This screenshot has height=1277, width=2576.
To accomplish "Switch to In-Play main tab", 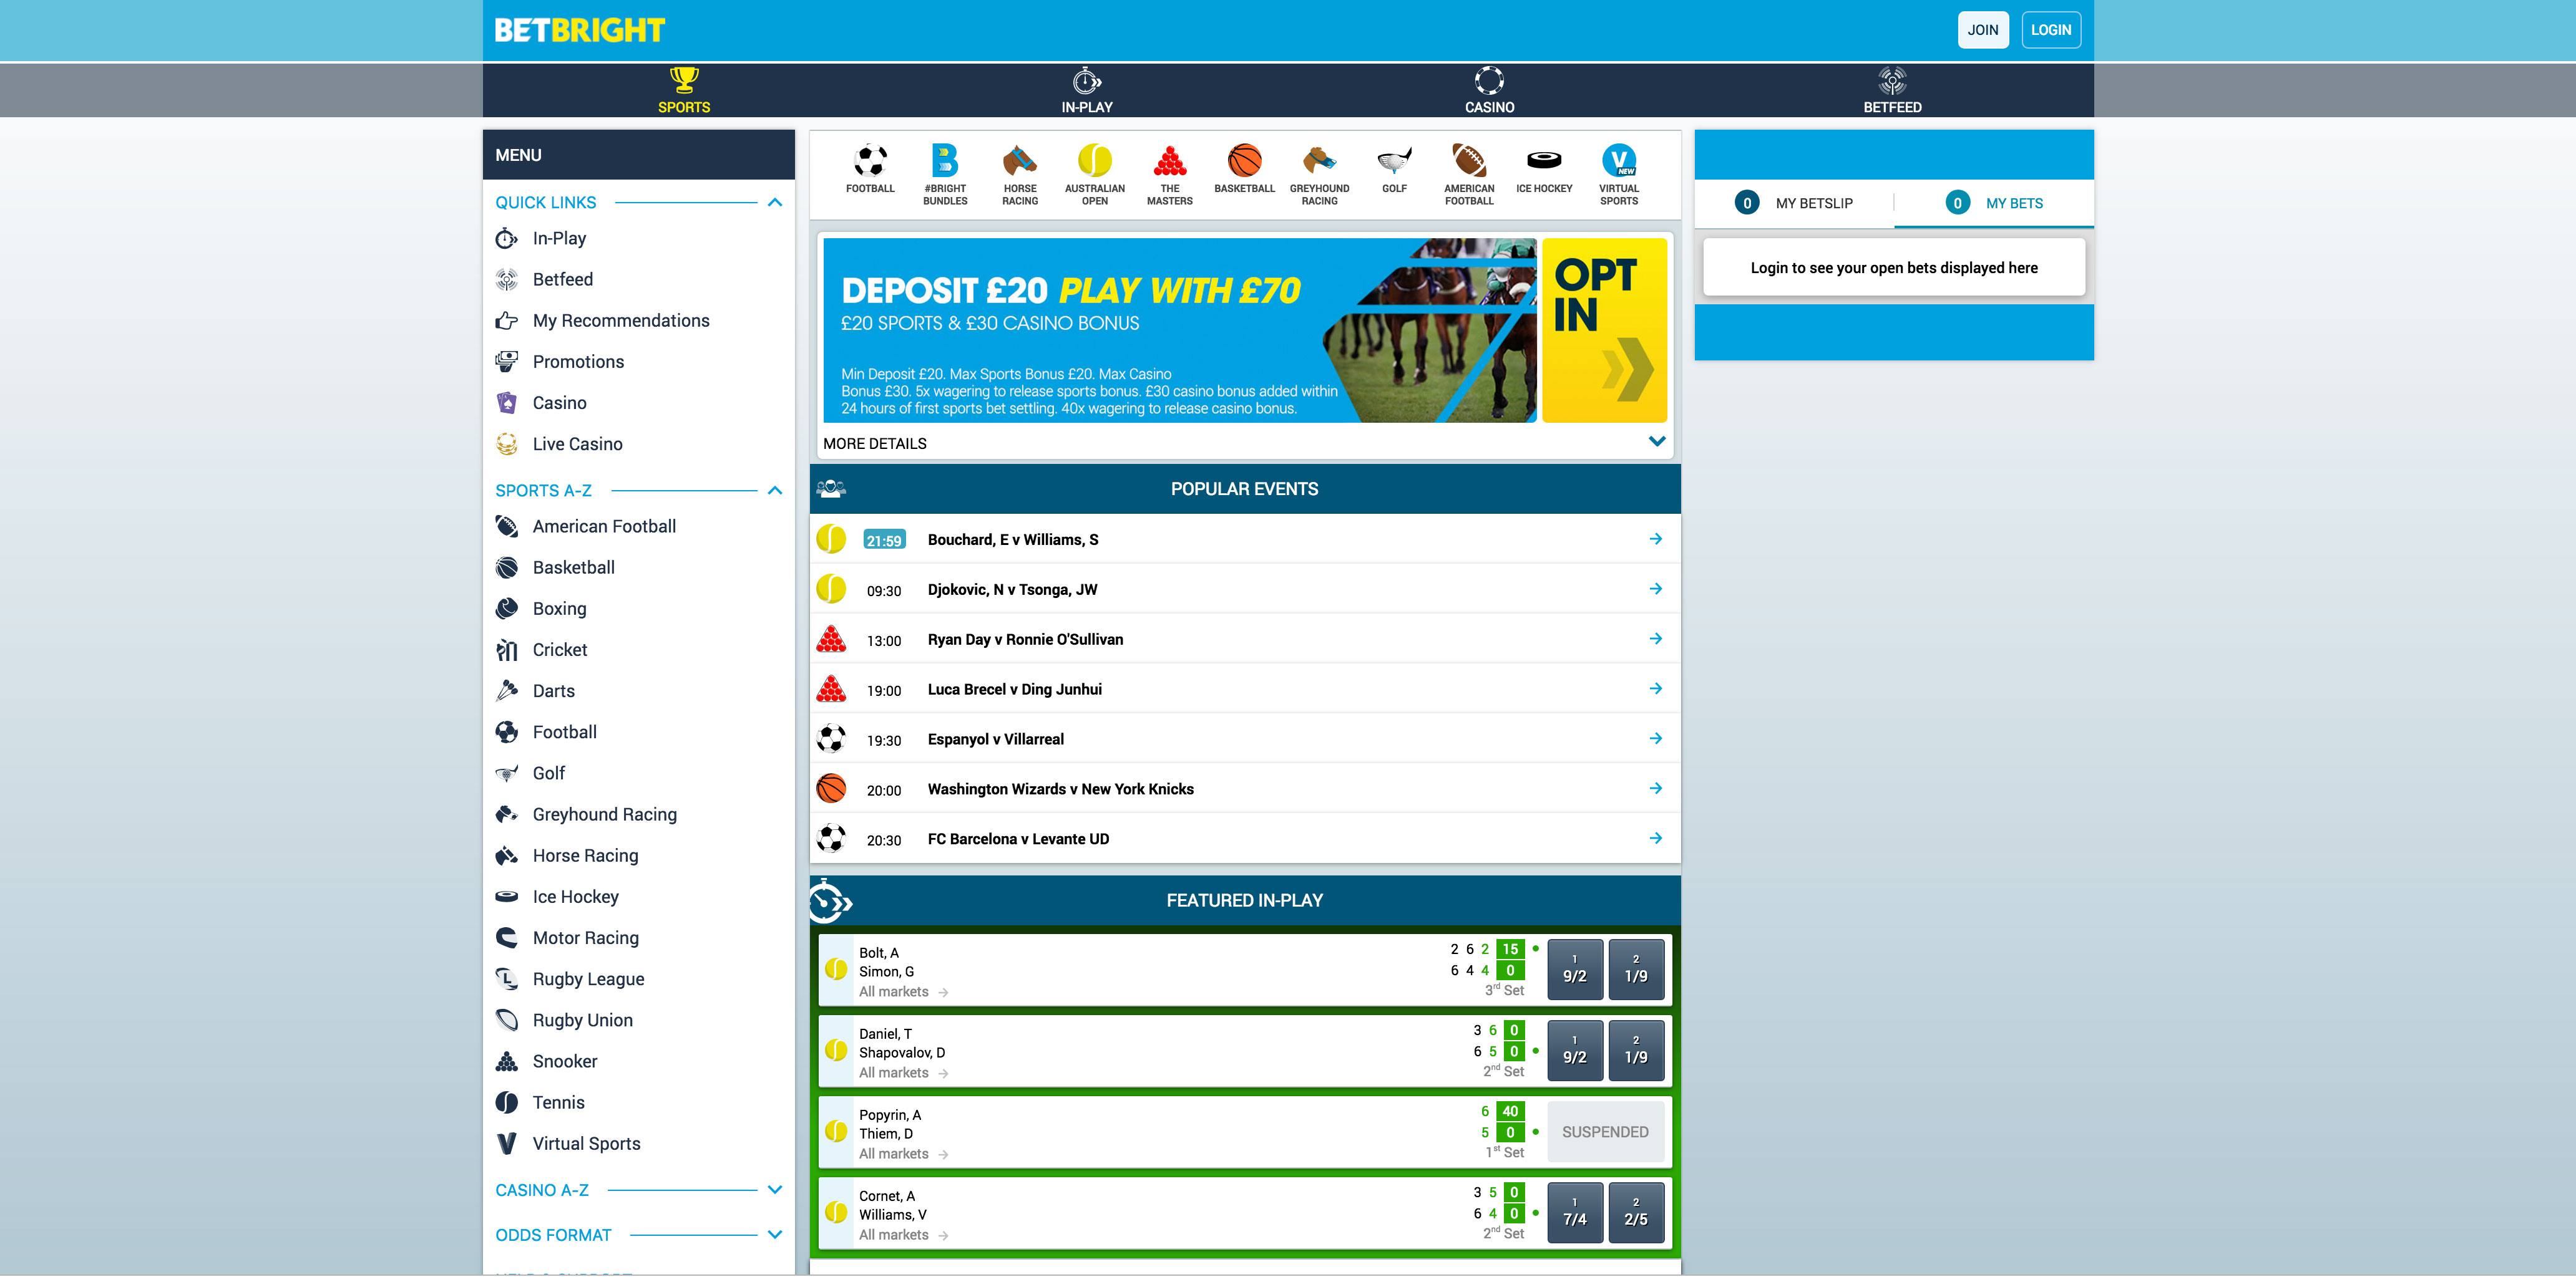I will coord(1087,91).
